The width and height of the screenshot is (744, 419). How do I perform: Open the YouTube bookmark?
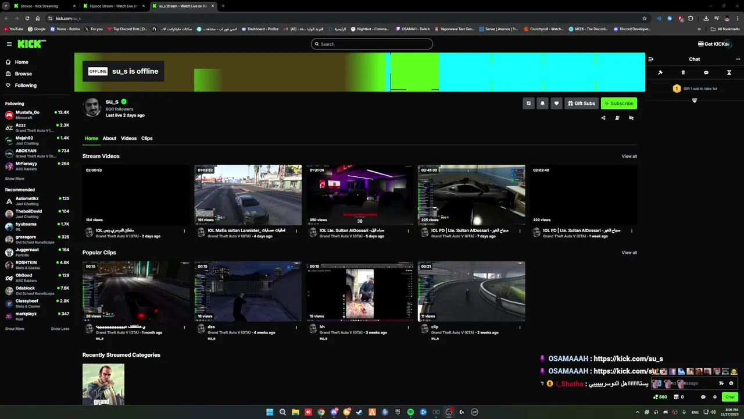point(13,29)
